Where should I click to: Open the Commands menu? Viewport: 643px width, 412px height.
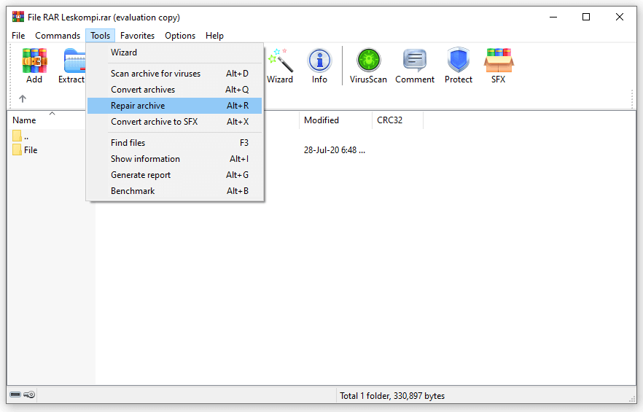coord(58,36)
